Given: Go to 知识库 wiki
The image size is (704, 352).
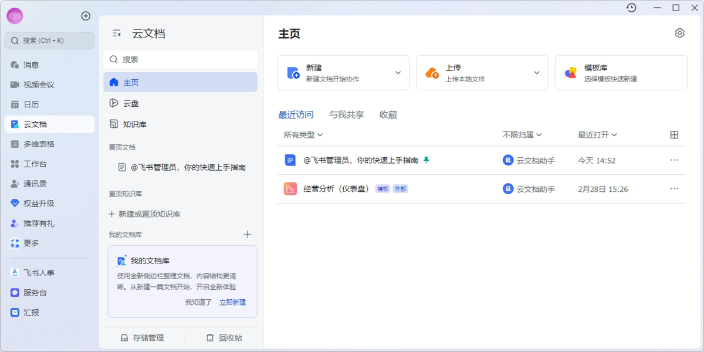Looking at the screenshot, I should [180, 124].
